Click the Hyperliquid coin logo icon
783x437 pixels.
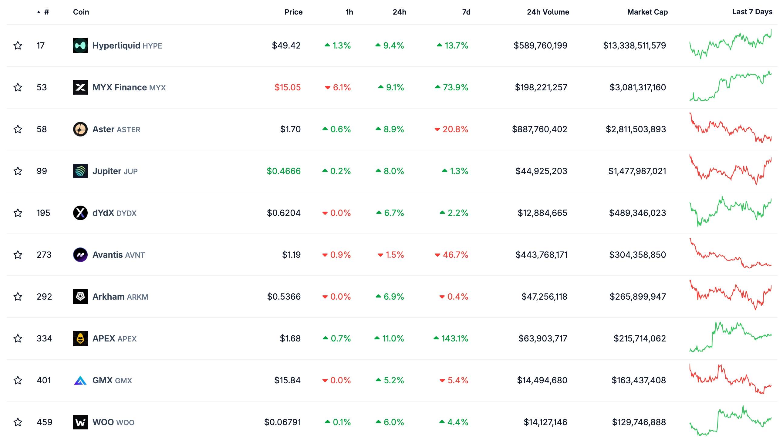pos(80,45)
